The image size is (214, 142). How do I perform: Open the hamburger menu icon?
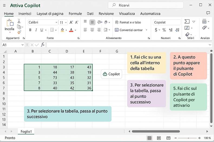[4, 5]
